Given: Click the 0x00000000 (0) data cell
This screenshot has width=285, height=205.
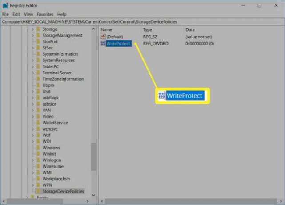Looking at the screenshot, I should coord(200,44).
